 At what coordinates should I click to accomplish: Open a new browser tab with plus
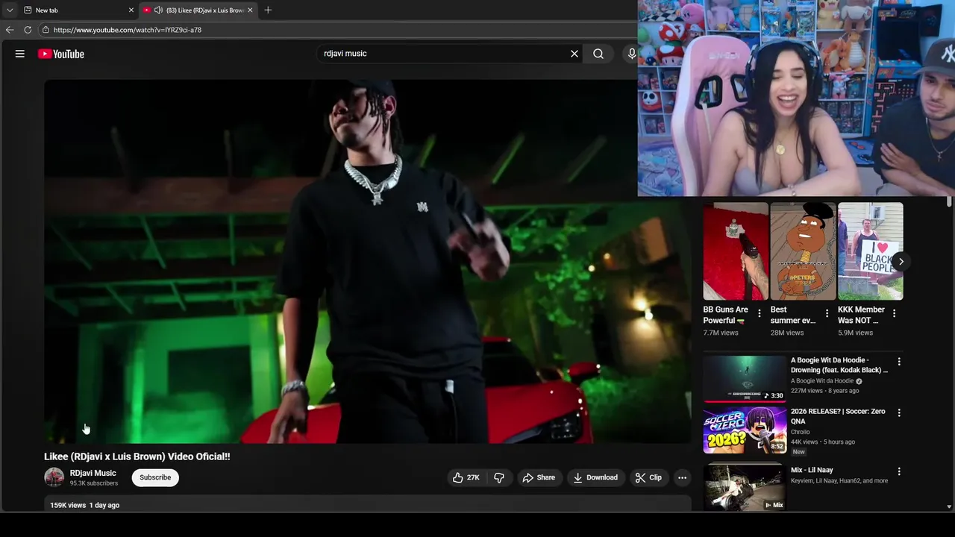[x=268, y=10]
